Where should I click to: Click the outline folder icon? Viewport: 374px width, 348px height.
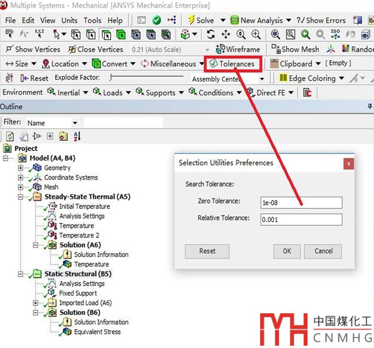coord(63,136)
